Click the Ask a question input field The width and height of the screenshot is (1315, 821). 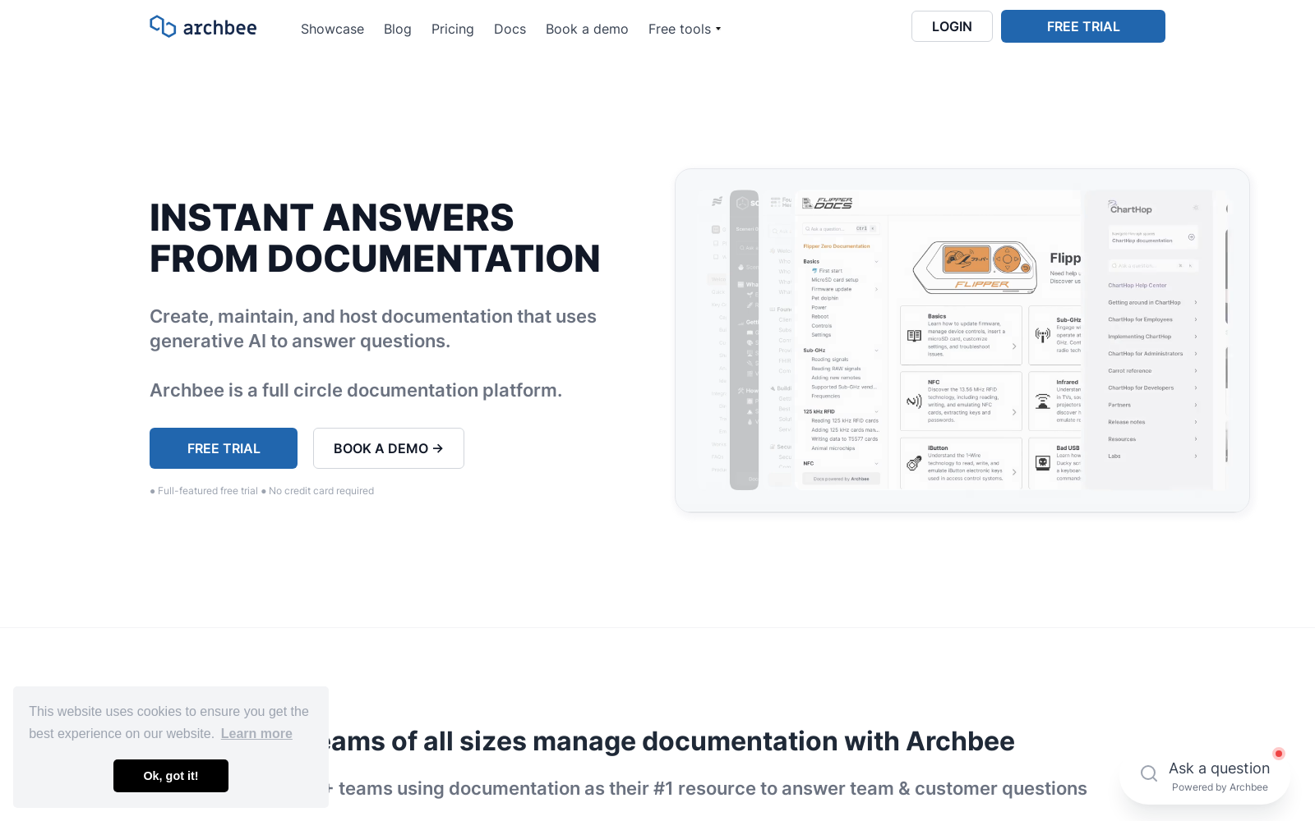pyautogui.click(x=1219, y=768)
